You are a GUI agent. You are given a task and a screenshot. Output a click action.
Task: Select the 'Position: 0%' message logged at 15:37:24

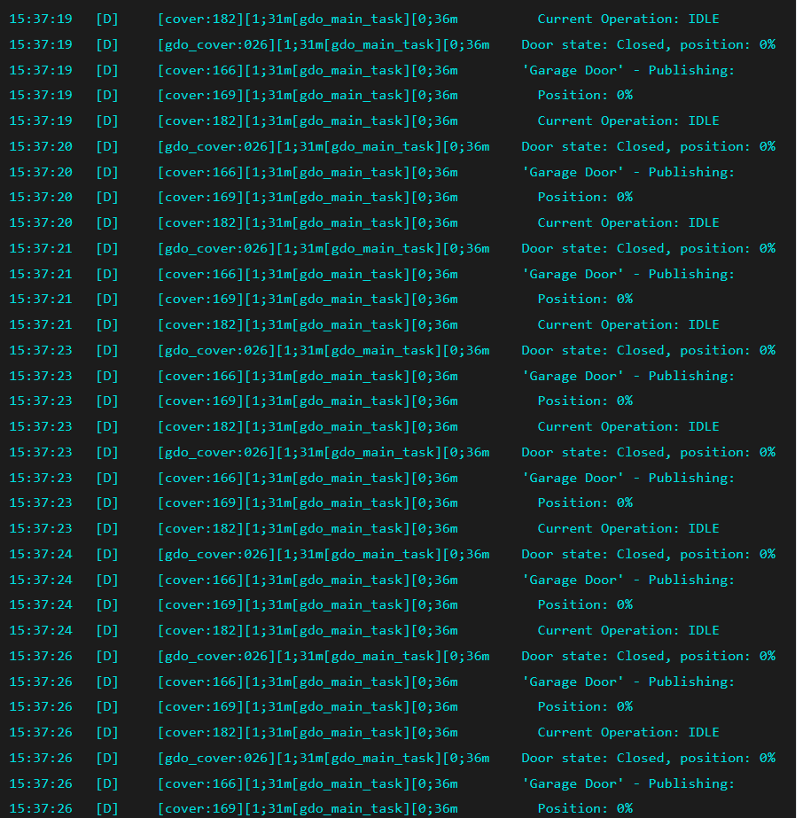585,605
